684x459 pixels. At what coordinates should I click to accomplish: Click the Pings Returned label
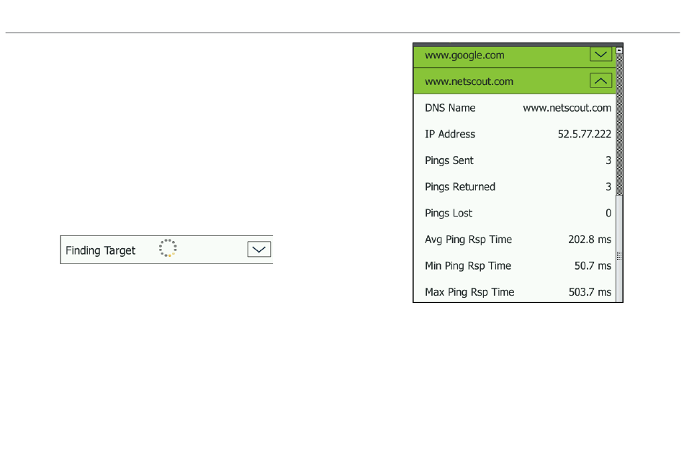click(x=460, y=186)
